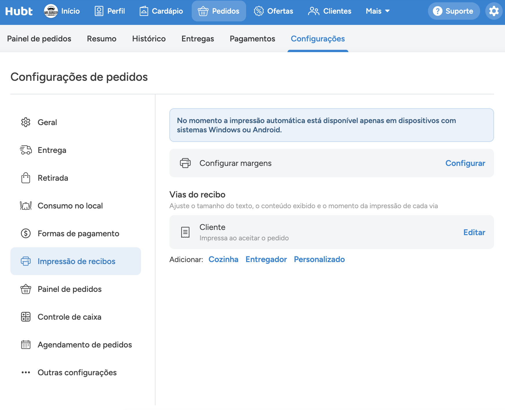Click the Agendamento de pedidos calendar icon
This screenshot has width=505, height=410.
(x=26, y=345)
